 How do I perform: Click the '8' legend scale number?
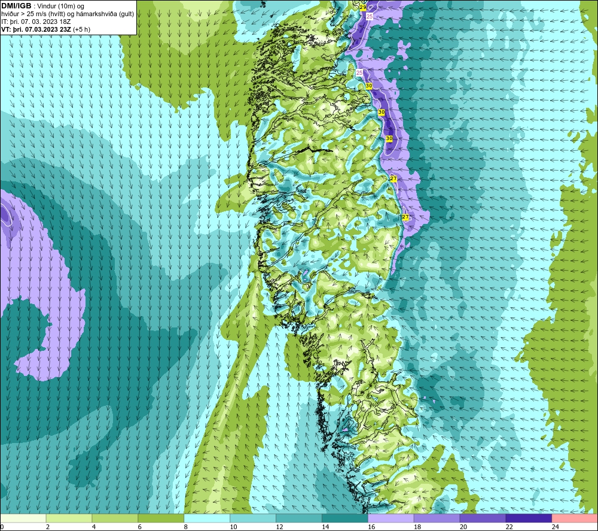(x=186, y=527)
